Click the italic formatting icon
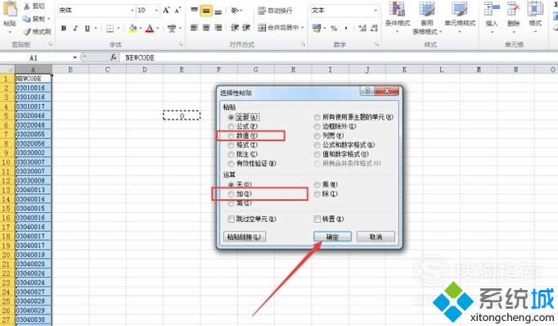Screen dimensions: 558x326 [75, 28]
